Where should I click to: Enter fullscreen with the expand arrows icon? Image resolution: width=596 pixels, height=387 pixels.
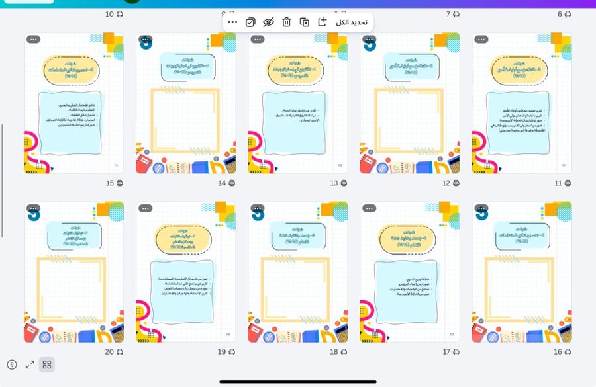[x=30, y=365]
